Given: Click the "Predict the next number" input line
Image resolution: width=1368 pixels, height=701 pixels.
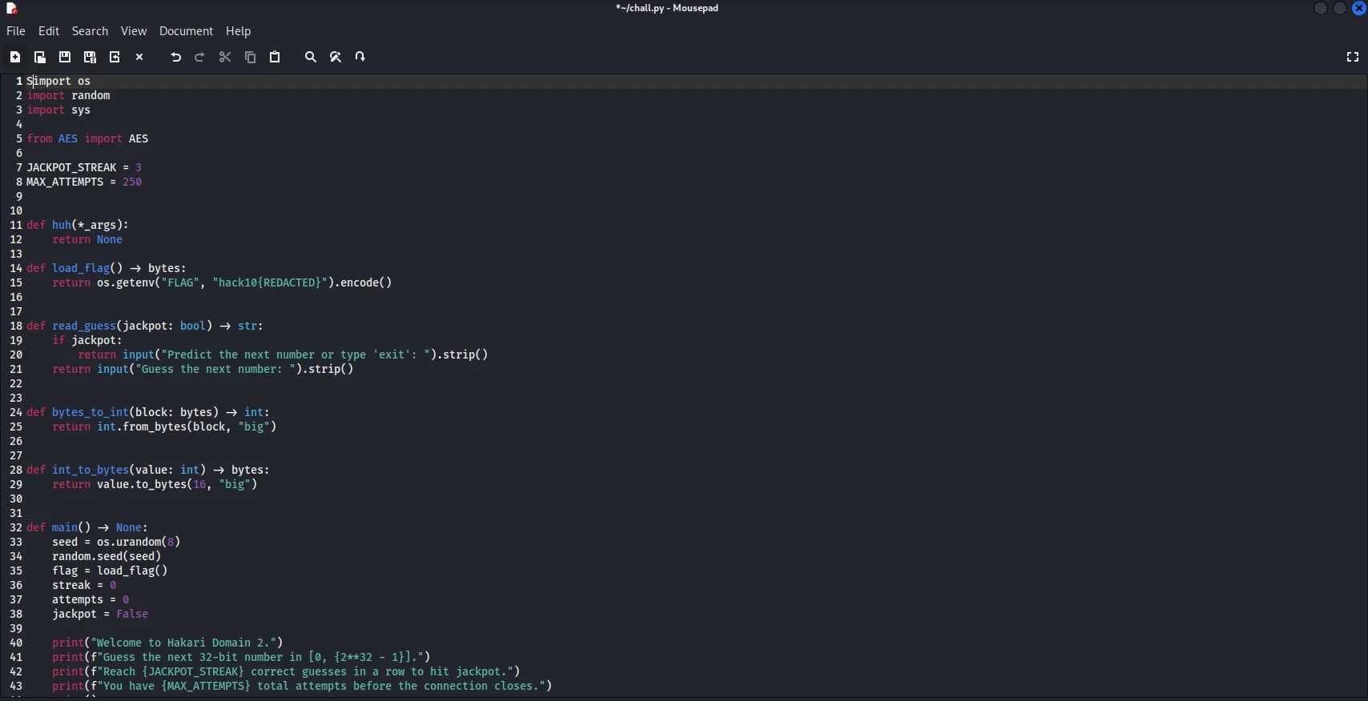Looking at the screenshot, I should coord(283,355).
